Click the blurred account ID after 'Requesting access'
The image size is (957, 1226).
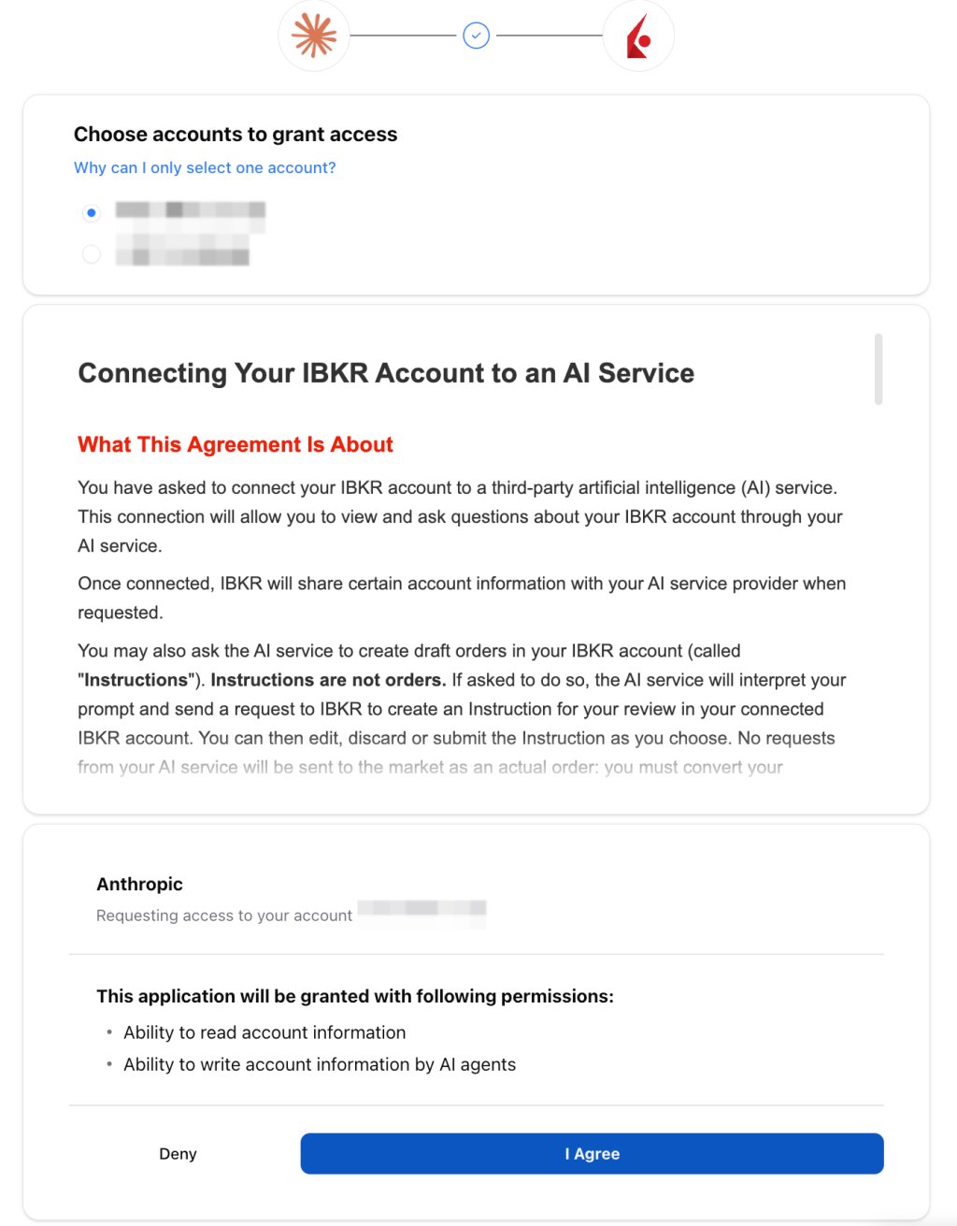(422, 912)
